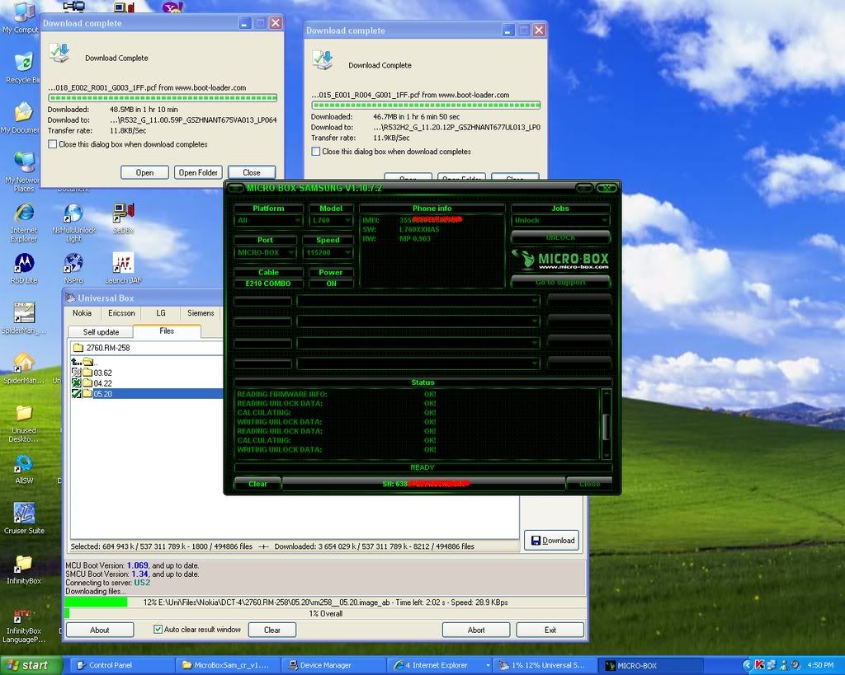
Task: Click the download complete icon in right dialog
Action: click(x=323, y=60)
